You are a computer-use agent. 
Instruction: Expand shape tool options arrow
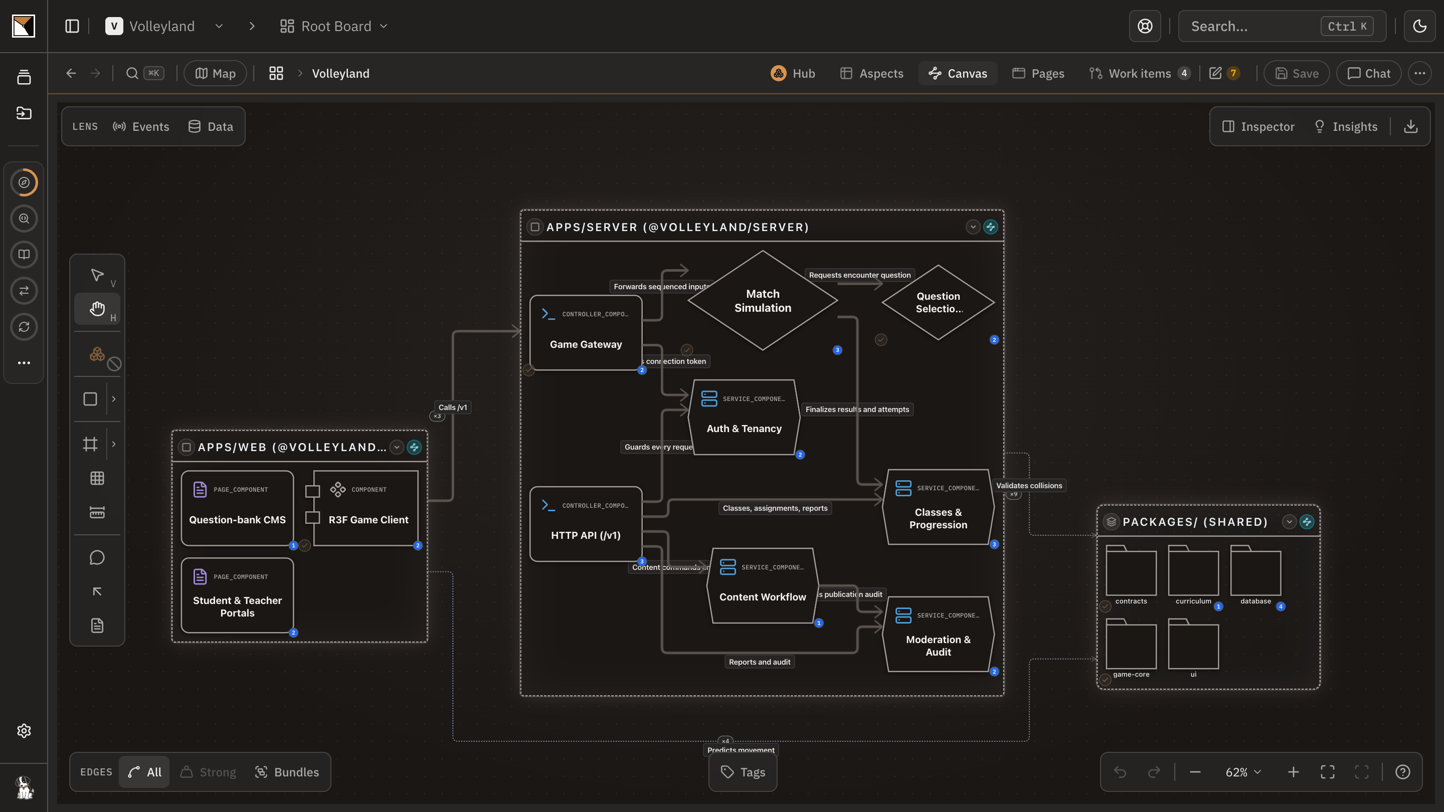pos(114,399)
